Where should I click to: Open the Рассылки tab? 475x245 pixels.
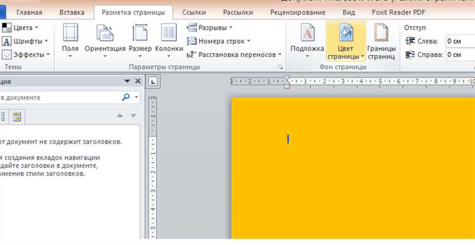[237, 13]
